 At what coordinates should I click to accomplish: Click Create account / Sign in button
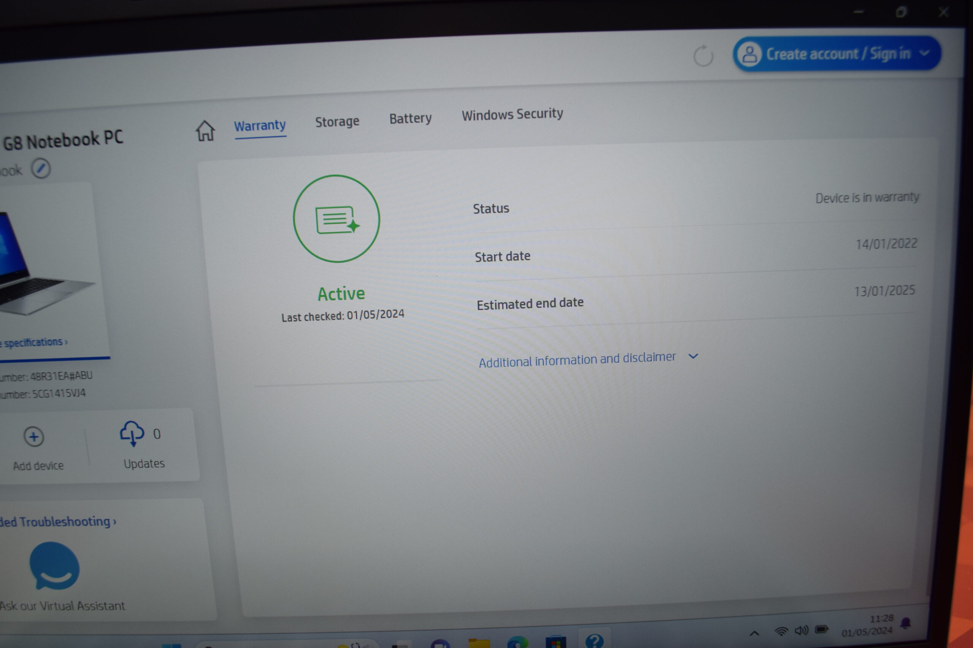coord(837,54)
